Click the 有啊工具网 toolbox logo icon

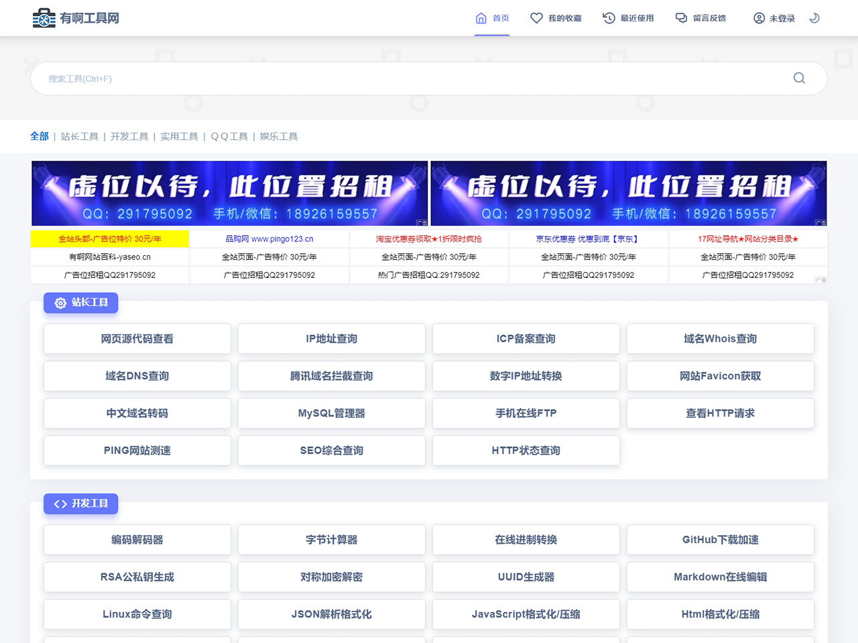(x=44, y=18)
